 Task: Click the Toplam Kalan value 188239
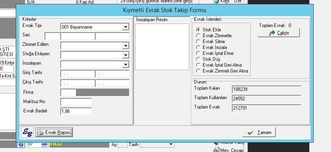(x=266, y=89)
